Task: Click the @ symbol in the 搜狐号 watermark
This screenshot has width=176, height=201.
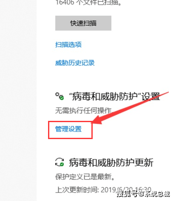Action: [x=141, y=193]
